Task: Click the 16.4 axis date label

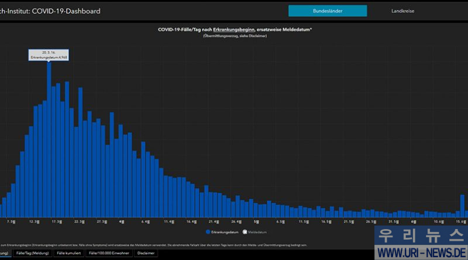Action: [191, 222]
